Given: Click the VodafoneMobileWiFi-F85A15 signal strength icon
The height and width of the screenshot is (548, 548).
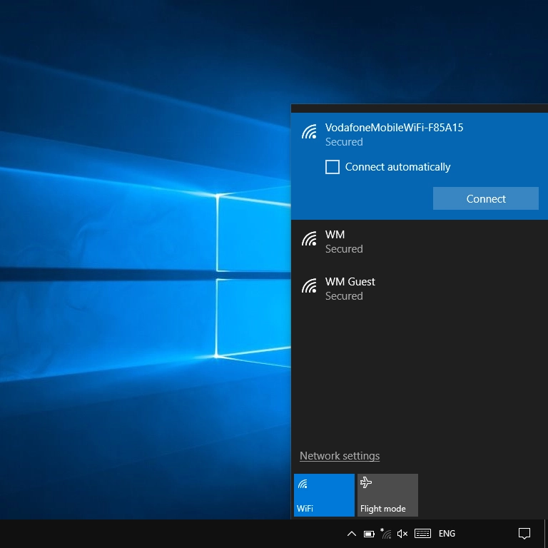Looking at the screenshot, I should [309, 132].
